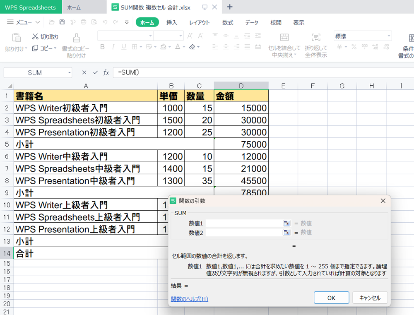414x315 pixels.
Task: Click the formula cancel X icon
Action: [84, 72]
